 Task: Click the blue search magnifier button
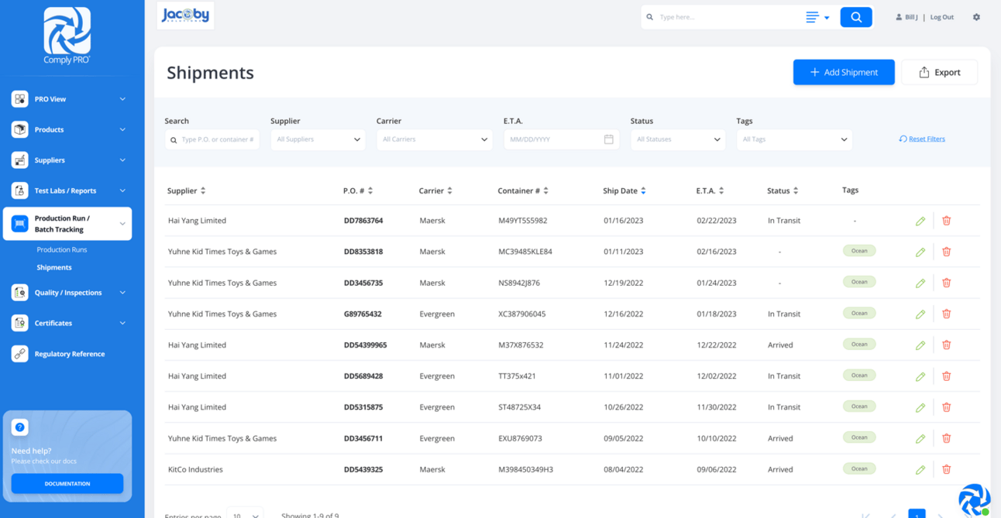(x=855, y=17)
